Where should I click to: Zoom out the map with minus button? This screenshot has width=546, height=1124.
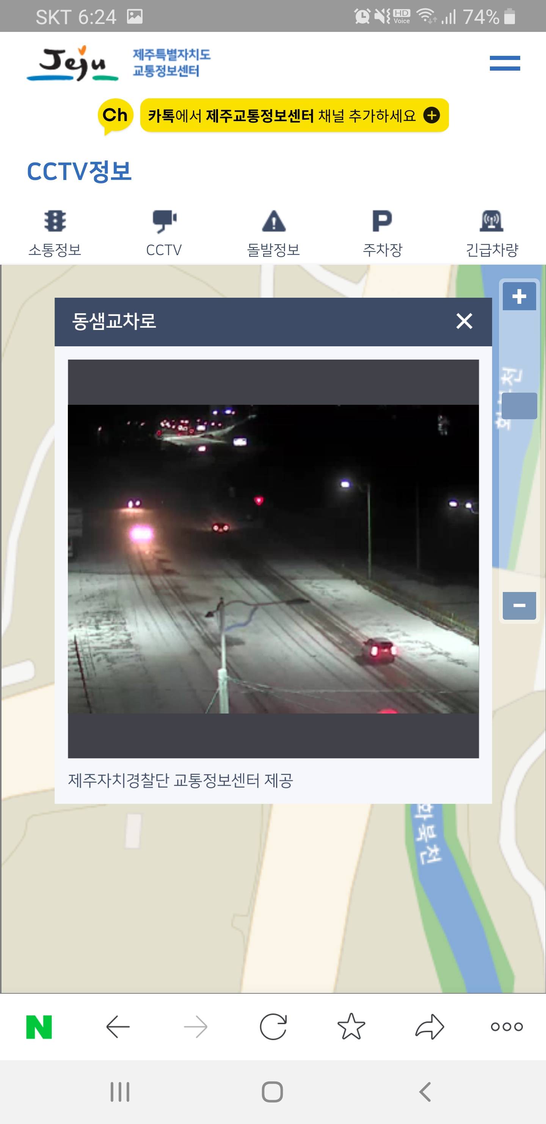(x=519, y=605)
